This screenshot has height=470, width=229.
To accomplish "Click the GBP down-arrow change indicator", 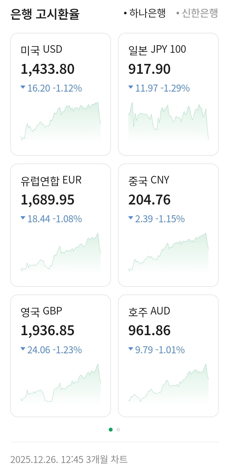I will [x=23, y=349].
